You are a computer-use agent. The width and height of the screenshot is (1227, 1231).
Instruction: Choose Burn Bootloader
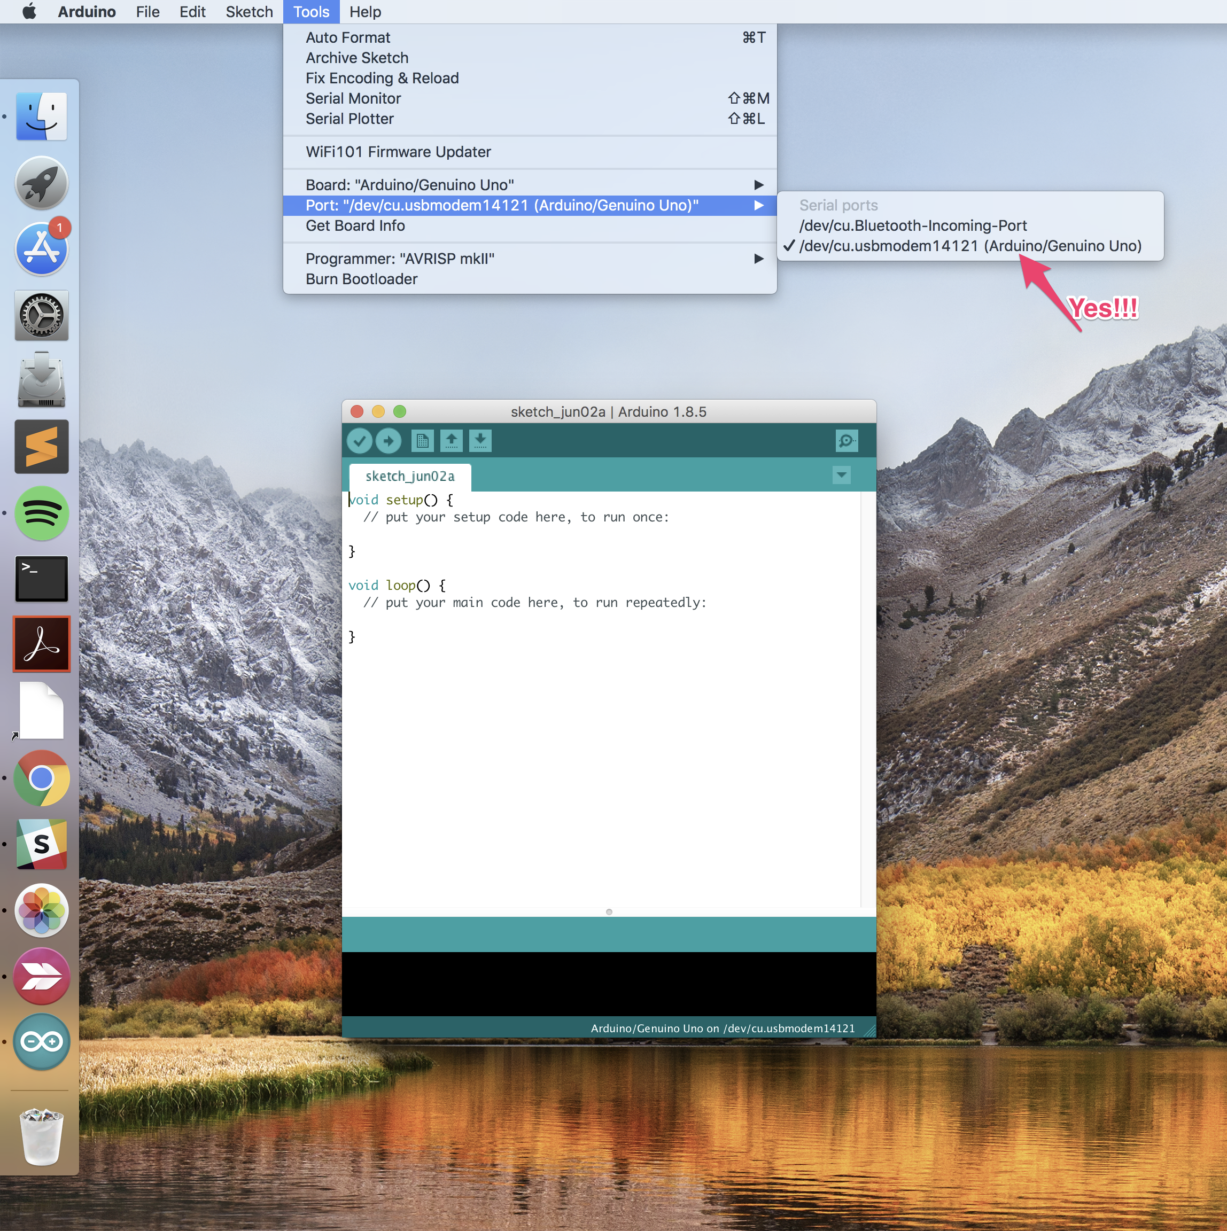click(530, 279)
